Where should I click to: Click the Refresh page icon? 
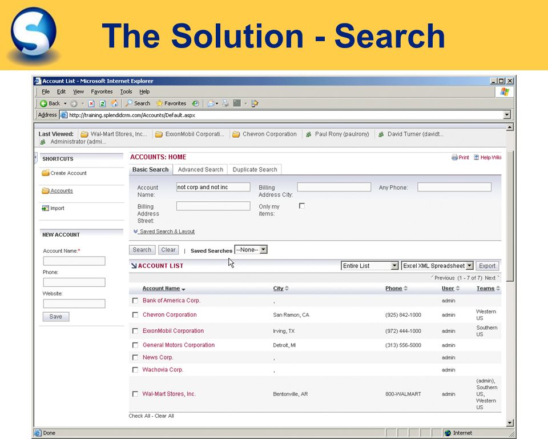tap(102, 103)
